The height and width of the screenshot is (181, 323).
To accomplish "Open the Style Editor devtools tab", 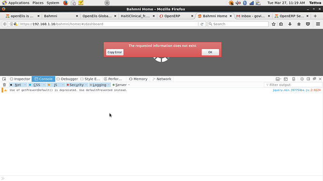I will click(90, 79).
